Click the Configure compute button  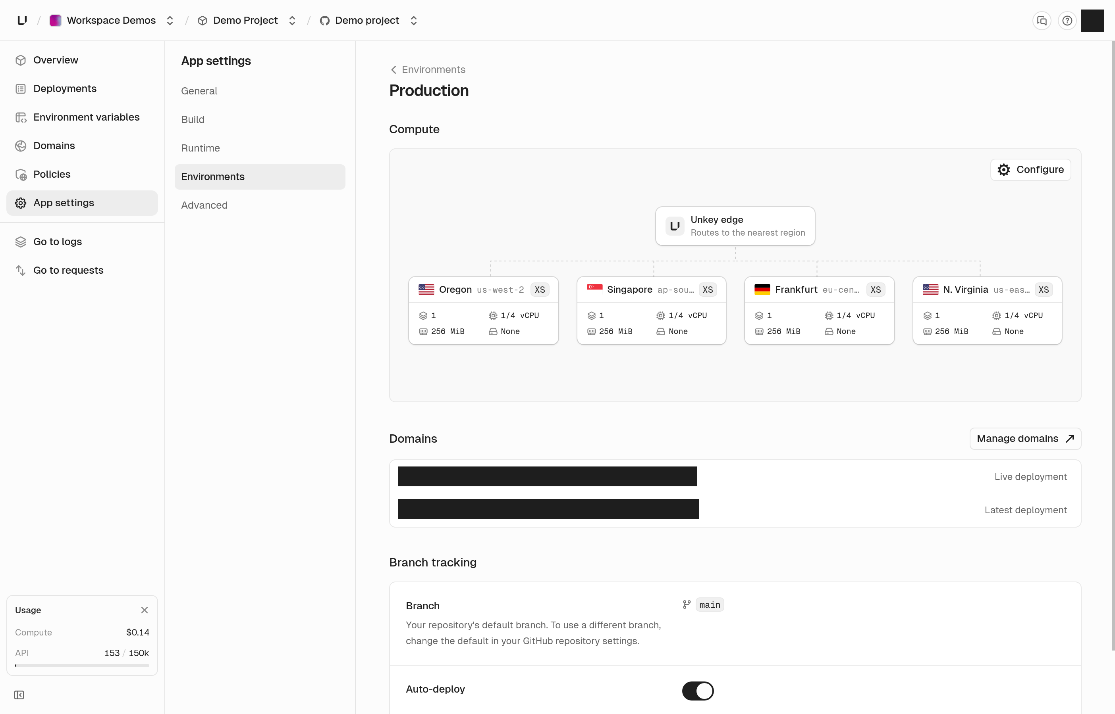1030,170
